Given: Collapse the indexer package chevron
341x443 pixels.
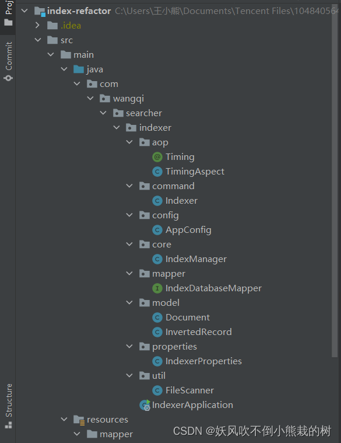Looking at the screenshot, I should tap(117, 127).
